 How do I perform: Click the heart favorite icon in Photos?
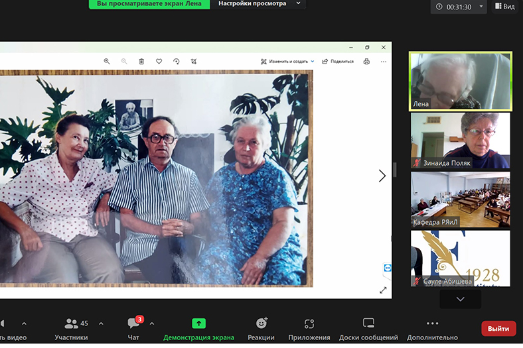159,61
